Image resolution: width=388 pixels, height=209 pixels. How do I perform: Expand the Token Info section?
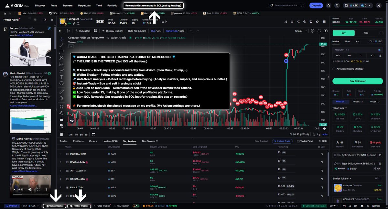pos(339,108)
